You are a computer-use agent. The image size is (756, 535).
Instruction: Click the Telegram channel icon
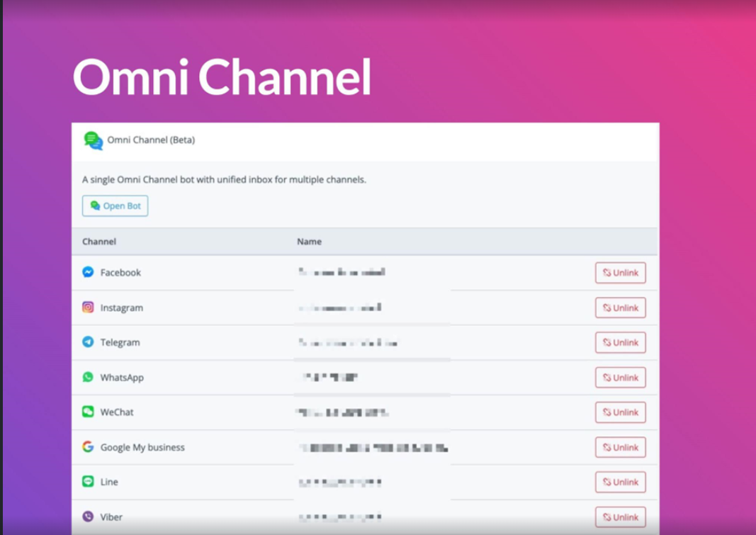click(x=88, y=342)
